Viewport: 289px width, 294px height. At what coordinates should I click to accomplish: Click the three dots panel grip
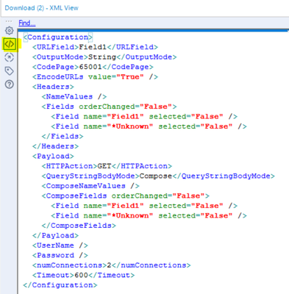[9, 21]
